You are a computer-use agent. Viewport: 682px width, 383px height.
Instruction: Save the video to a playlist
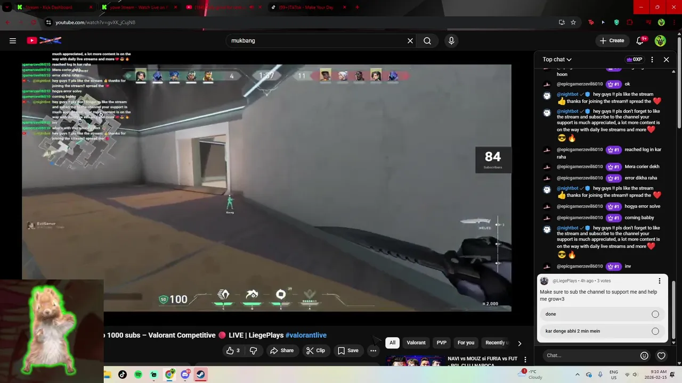click(348, 351)
